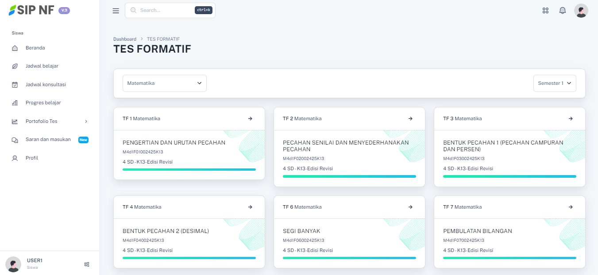Select Progres belajar in sidebar
This screenshot has width=598, height=275.
(43, 103)
